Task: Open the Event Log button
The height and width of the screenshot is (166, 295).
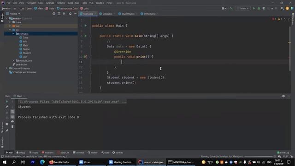Action: tap(283, 153)
